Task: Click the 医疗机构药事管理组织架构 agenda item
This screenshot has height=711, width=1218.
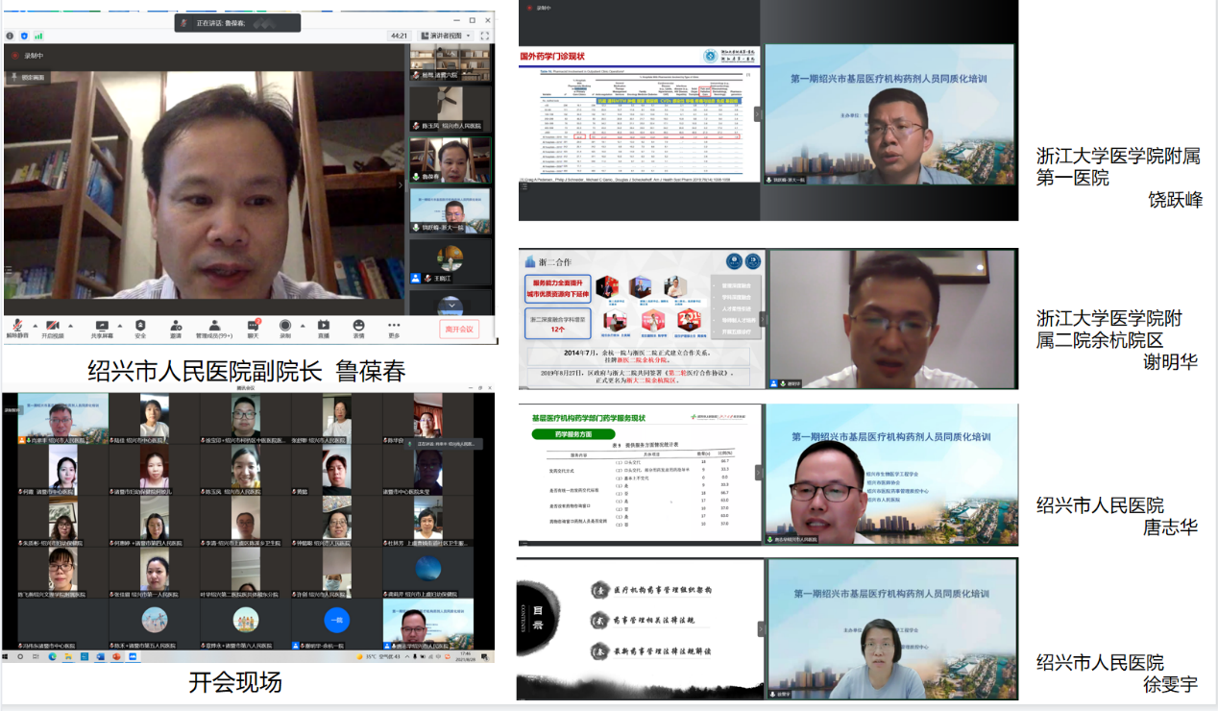Action: pyautogui.click(x=661, y=589)
